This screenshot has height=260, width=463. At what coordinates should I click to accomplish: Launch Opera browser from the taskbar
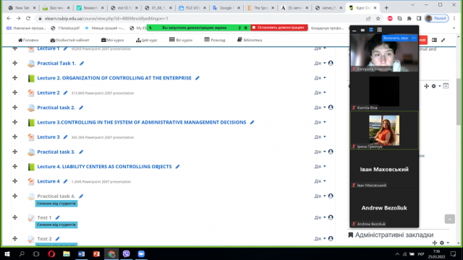[x=51, y=253]
